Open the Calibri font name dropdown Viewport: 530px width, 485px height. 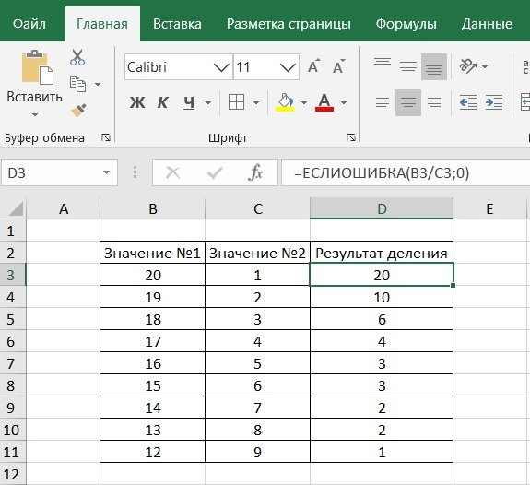click(x=221, y=67)
